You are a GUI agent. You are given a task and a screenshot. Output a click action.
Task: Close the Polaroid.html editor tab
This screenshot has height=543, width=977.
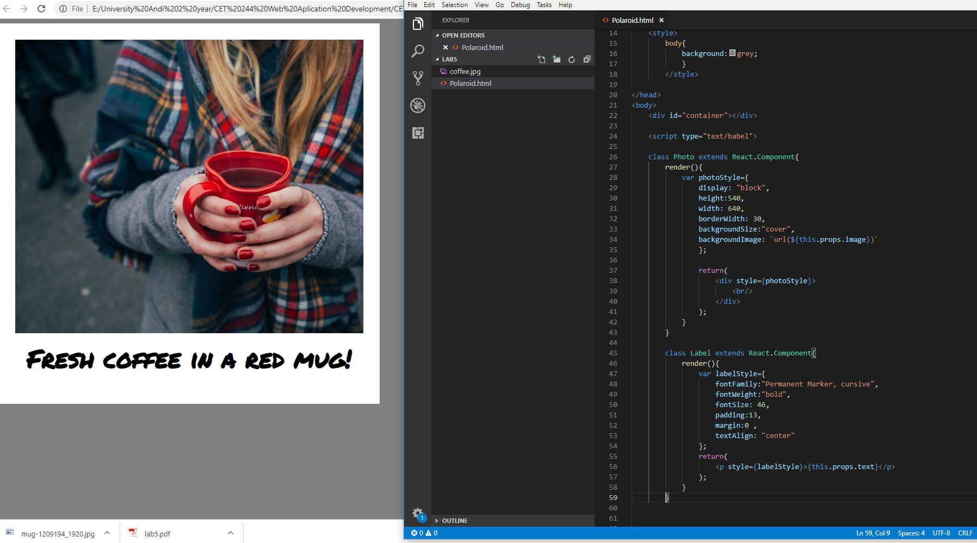tap(661, 20)
